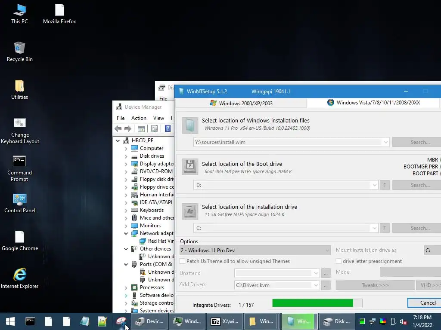
Task: Open Change Keyboard Layout shortcut
Action: pos(20,131)
